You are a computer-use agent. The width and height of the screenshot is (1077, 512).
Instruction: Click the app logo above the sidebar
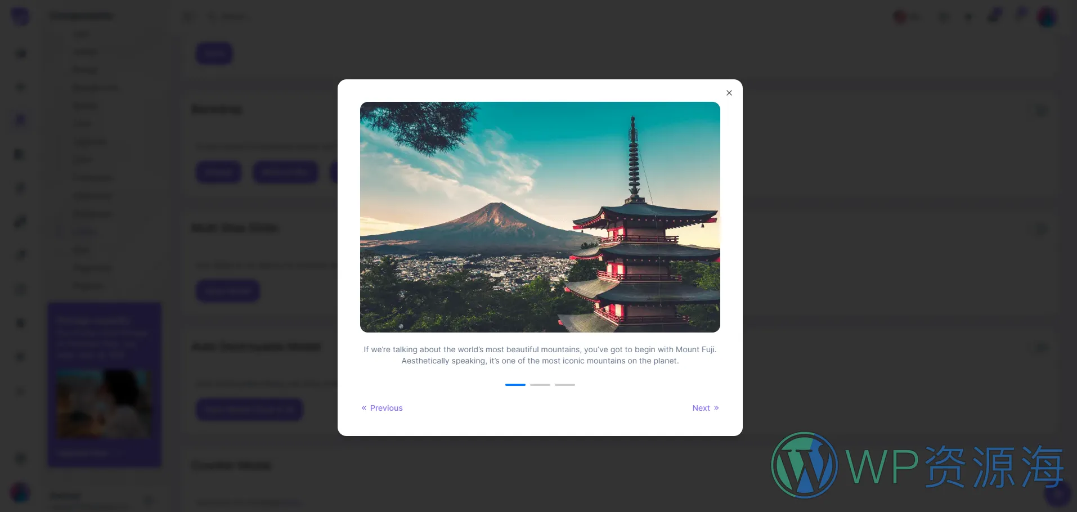20,16
